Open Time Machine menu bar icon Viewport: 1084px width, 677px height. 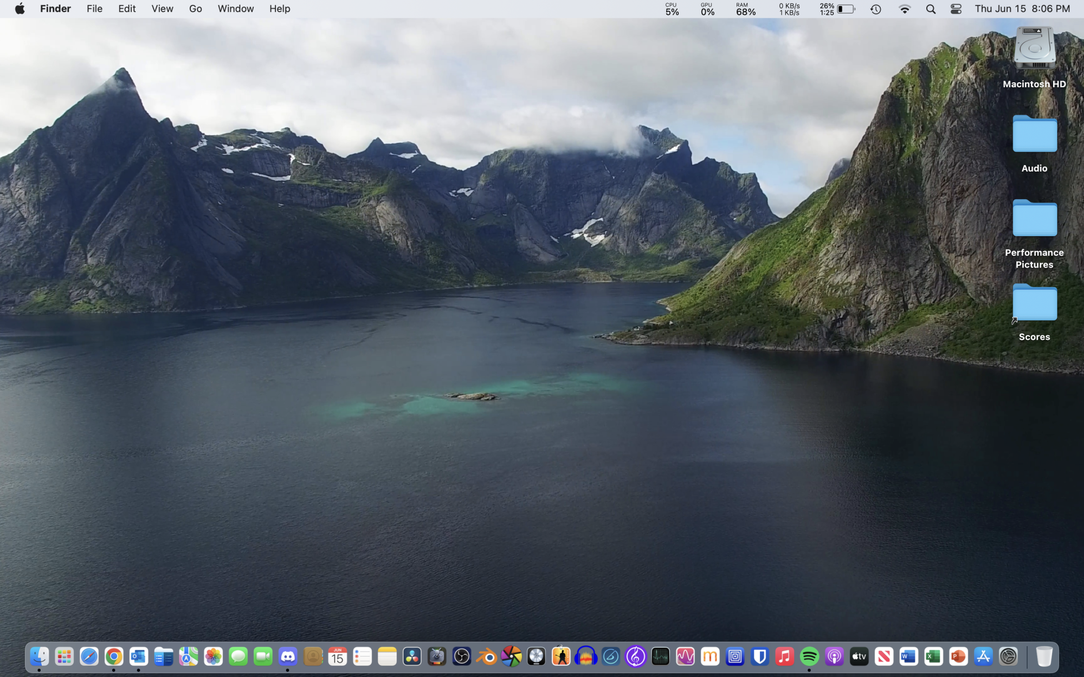(x=876, y=9)
